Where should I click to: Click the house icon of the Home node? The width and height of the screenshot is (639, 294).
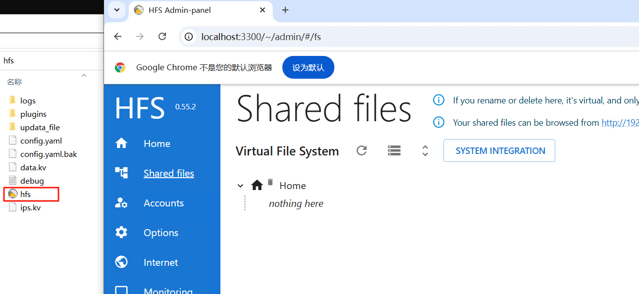coord(257,186)
